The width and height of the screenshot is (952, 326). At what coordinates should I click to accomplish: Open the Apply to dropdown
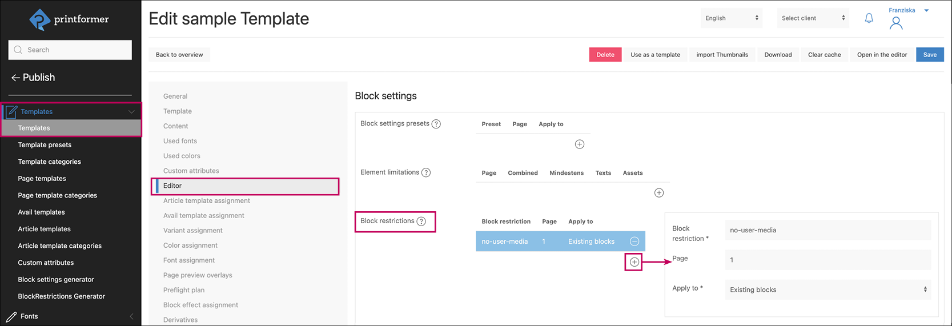pos(828,289)
